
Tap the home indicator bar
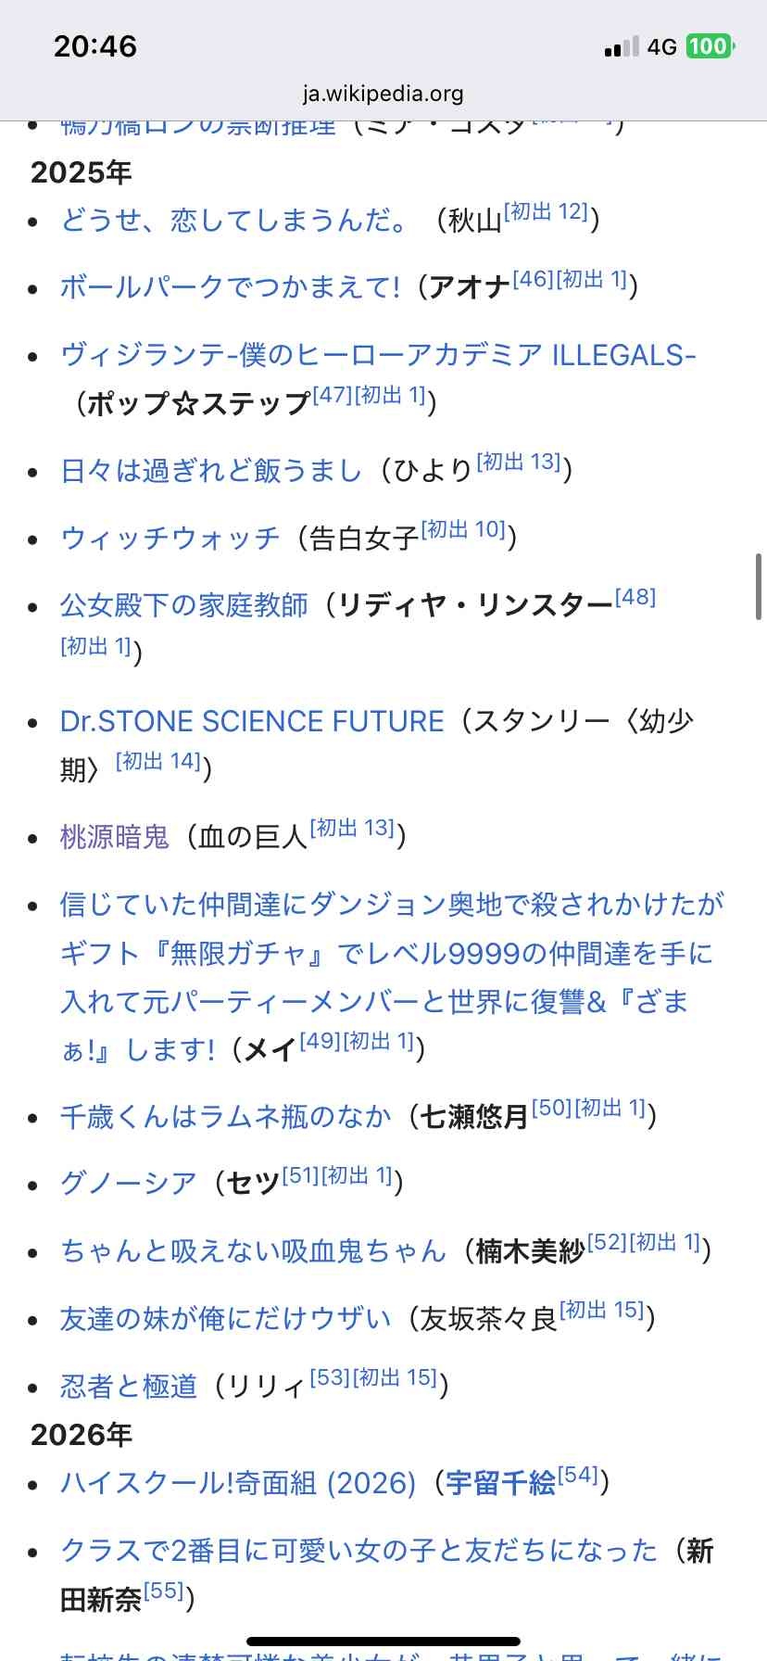[383, 1642]
